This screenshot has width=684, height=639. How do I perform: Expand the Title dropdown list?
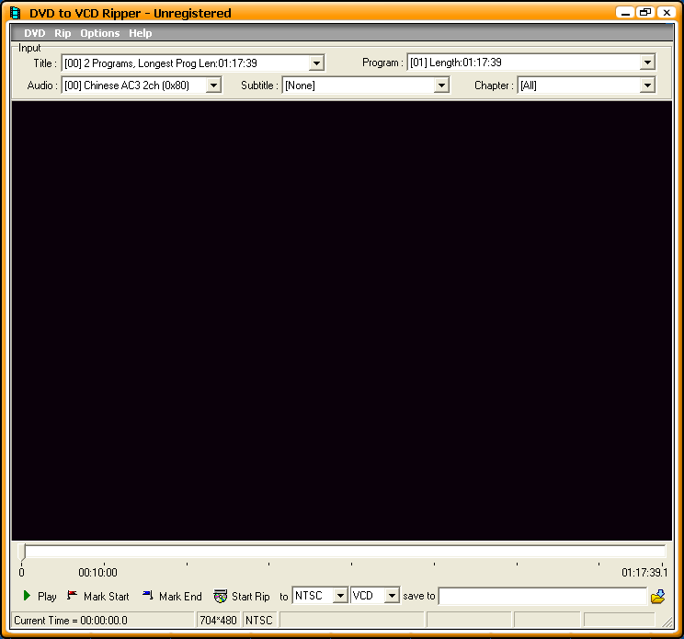[316, 63]
